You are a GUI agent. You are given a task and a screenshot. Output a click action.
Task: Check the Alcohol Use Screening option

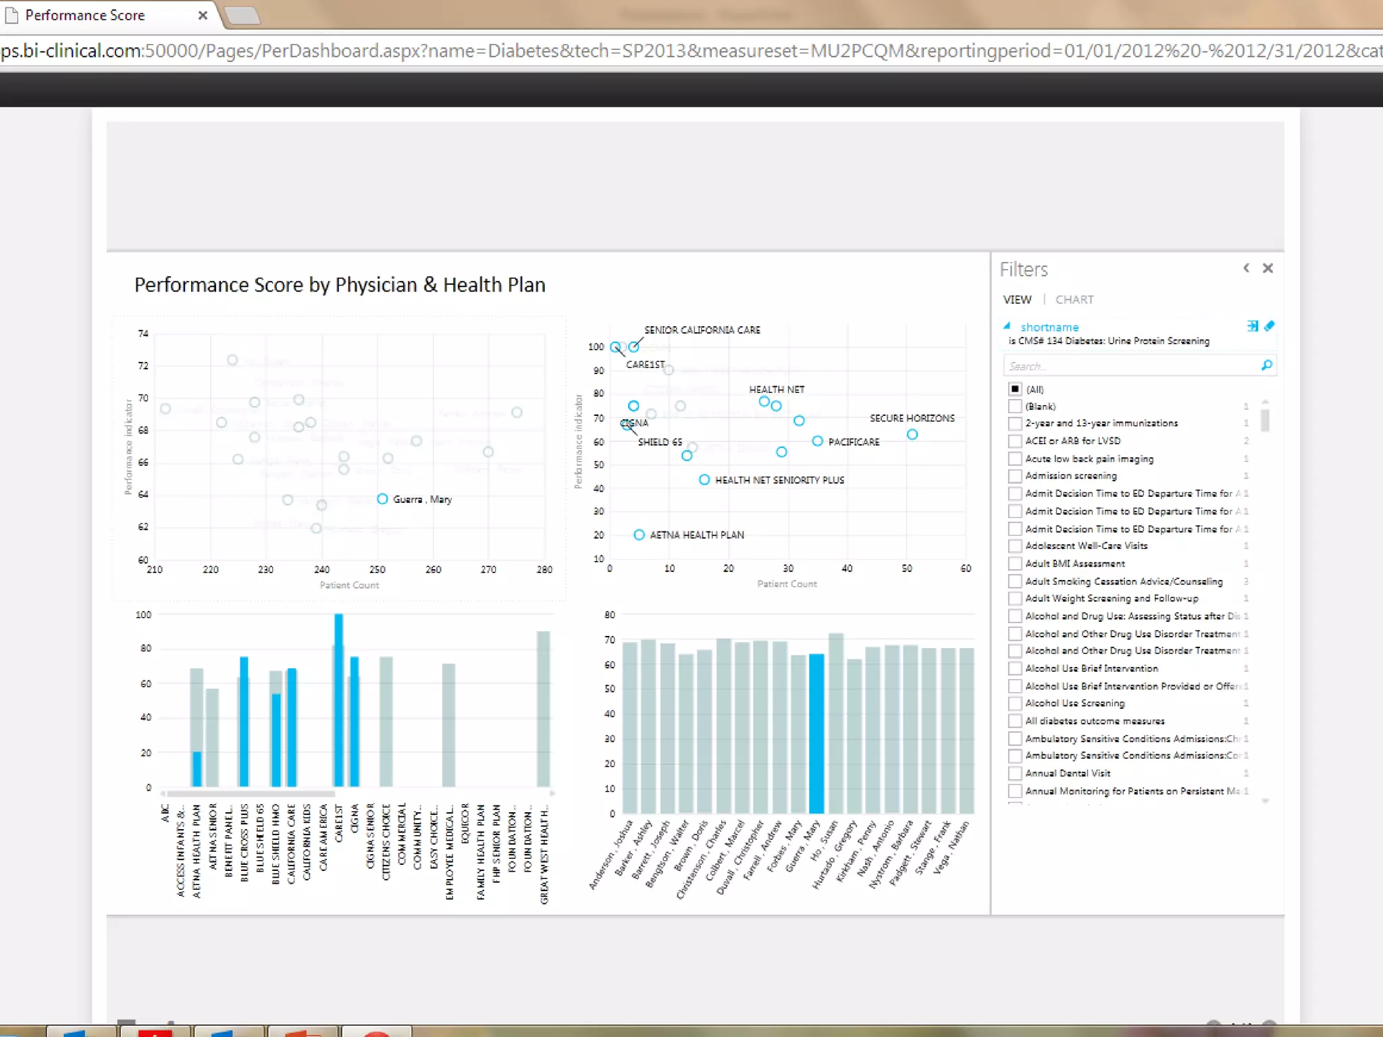(x=1015, y=703)
